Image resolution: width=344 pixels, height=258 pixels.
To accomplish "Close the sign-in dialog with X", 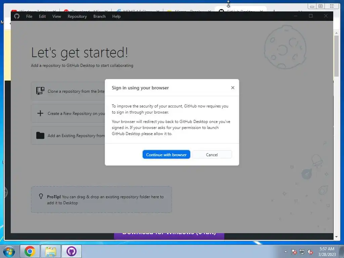I will [x=233, y=88].
